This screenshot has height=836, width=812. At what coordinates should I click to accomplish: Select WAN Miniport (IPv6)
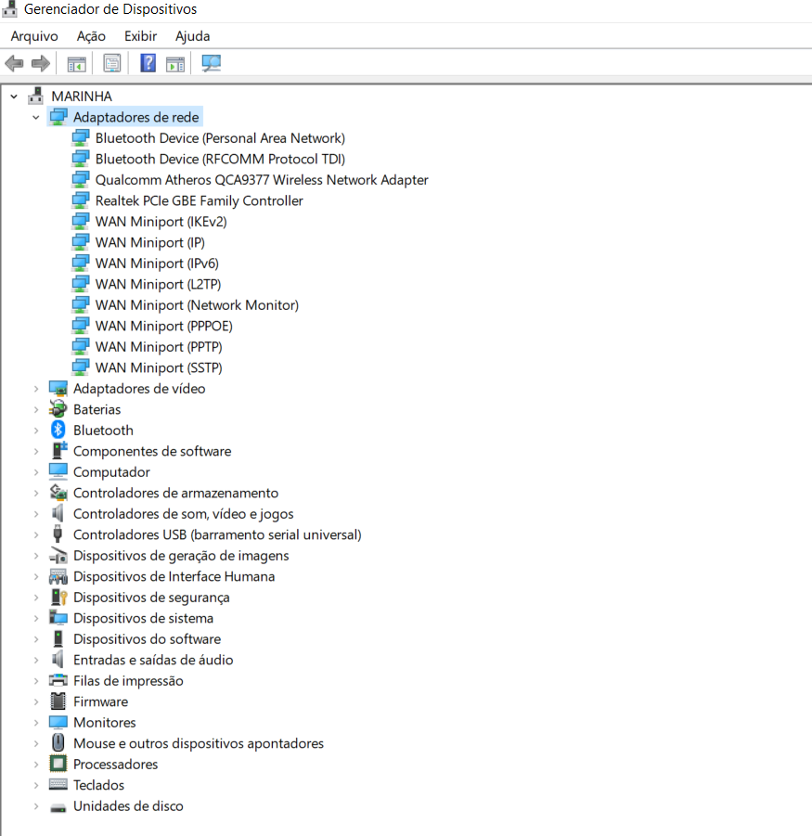pyautogui.click(x=157, y=263)
